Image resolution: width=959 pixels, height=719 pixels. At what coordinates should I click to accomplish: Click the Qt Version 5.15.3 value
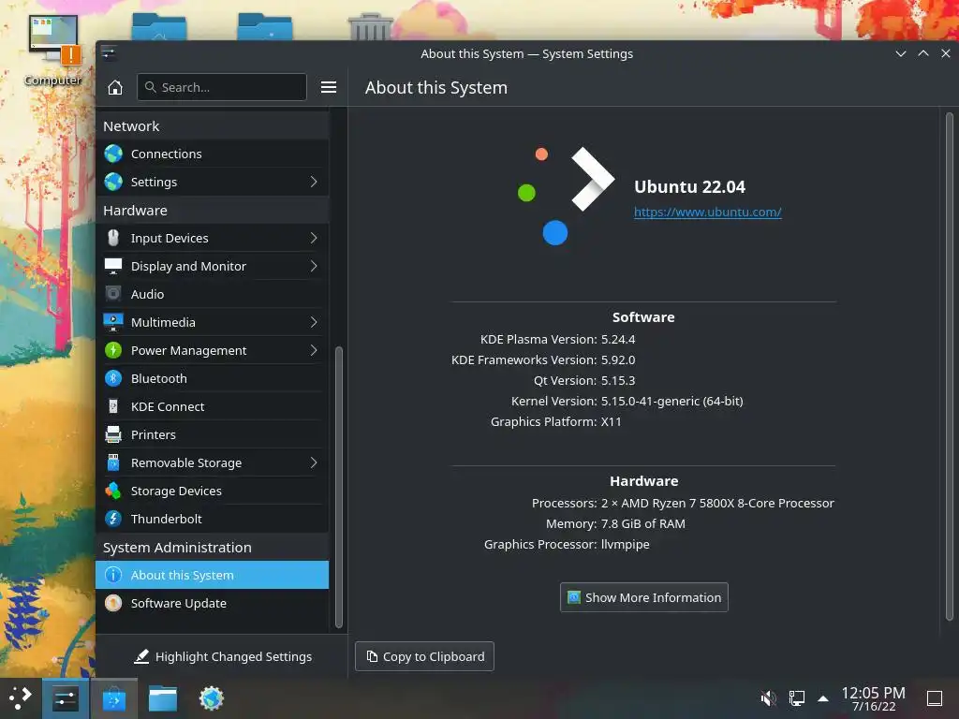click(618, 380)
